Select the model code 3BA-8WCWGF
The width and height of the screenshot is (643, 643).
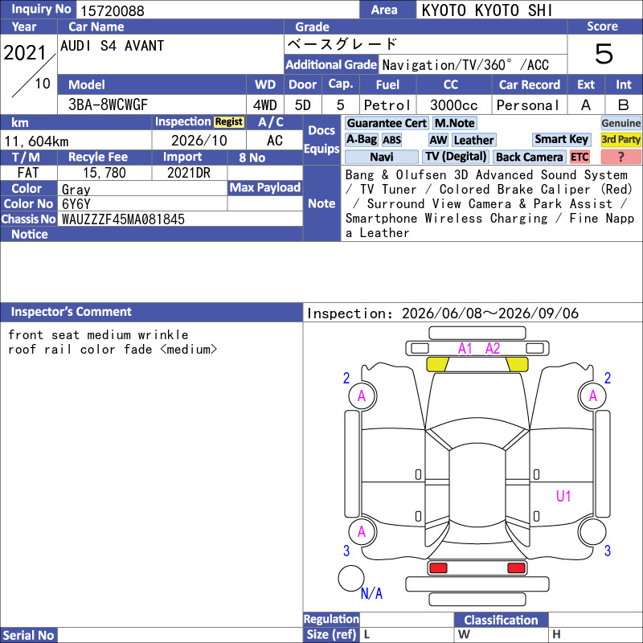[x=108, y=104]
